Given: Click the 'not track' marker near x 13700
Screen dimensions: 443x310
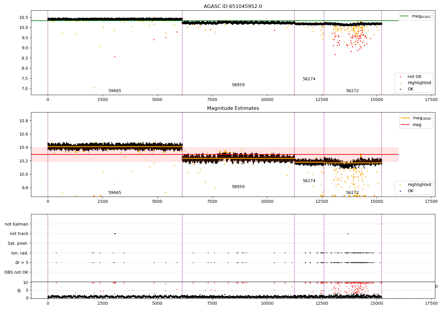Looking at the screenshot, I should [x=348, y=234].
